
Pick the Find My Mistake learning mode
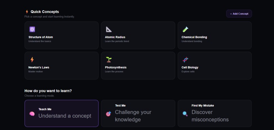215,113
